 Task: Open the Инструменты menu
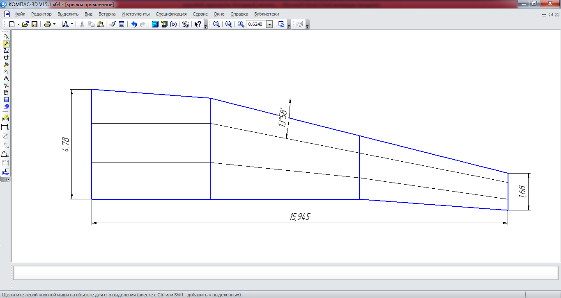tap(136, 14)
